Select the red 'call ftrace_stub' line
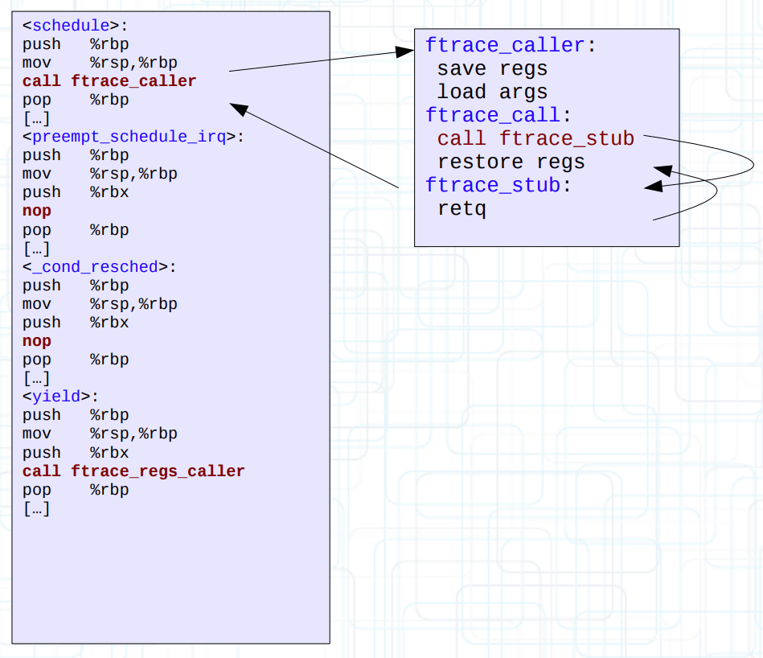This screenshot has width=763, height=658. [535, 139]
